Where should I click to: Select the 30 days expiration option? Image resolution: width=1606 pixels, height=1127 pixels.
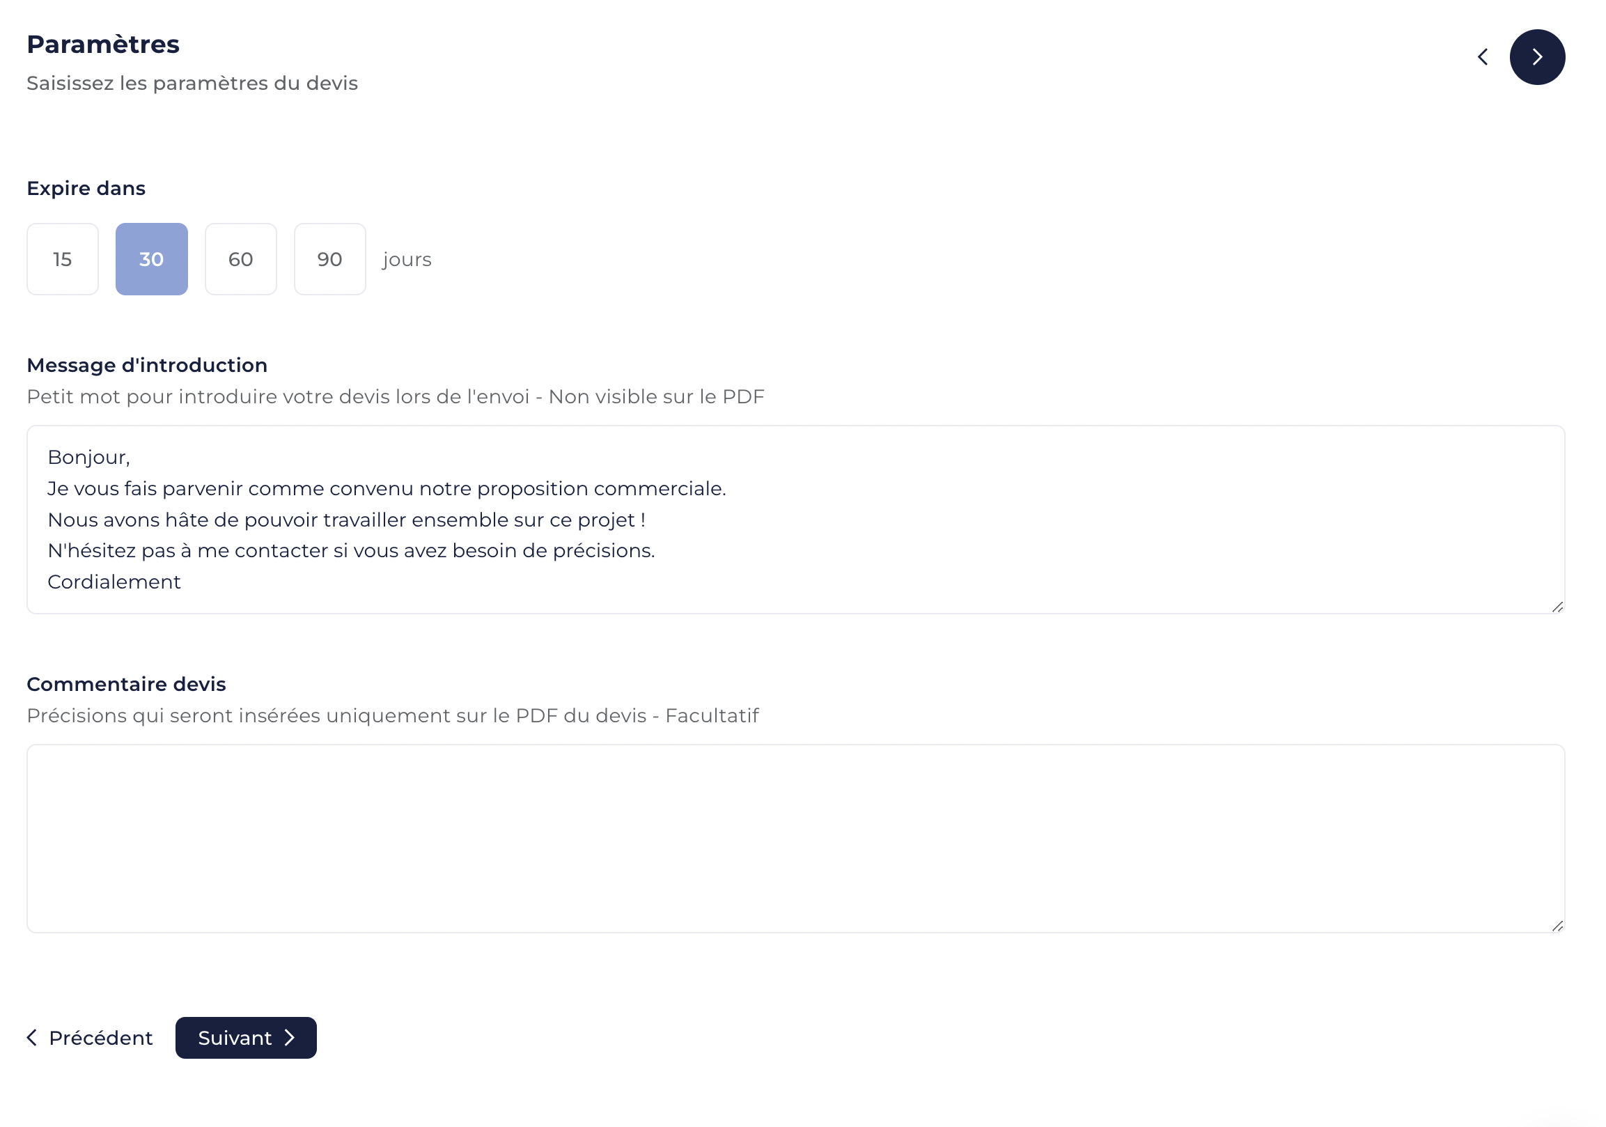tap(151, 259)
